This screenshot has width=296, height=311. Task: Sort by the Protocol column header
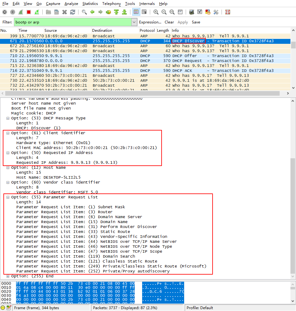(x=147, y=31)
